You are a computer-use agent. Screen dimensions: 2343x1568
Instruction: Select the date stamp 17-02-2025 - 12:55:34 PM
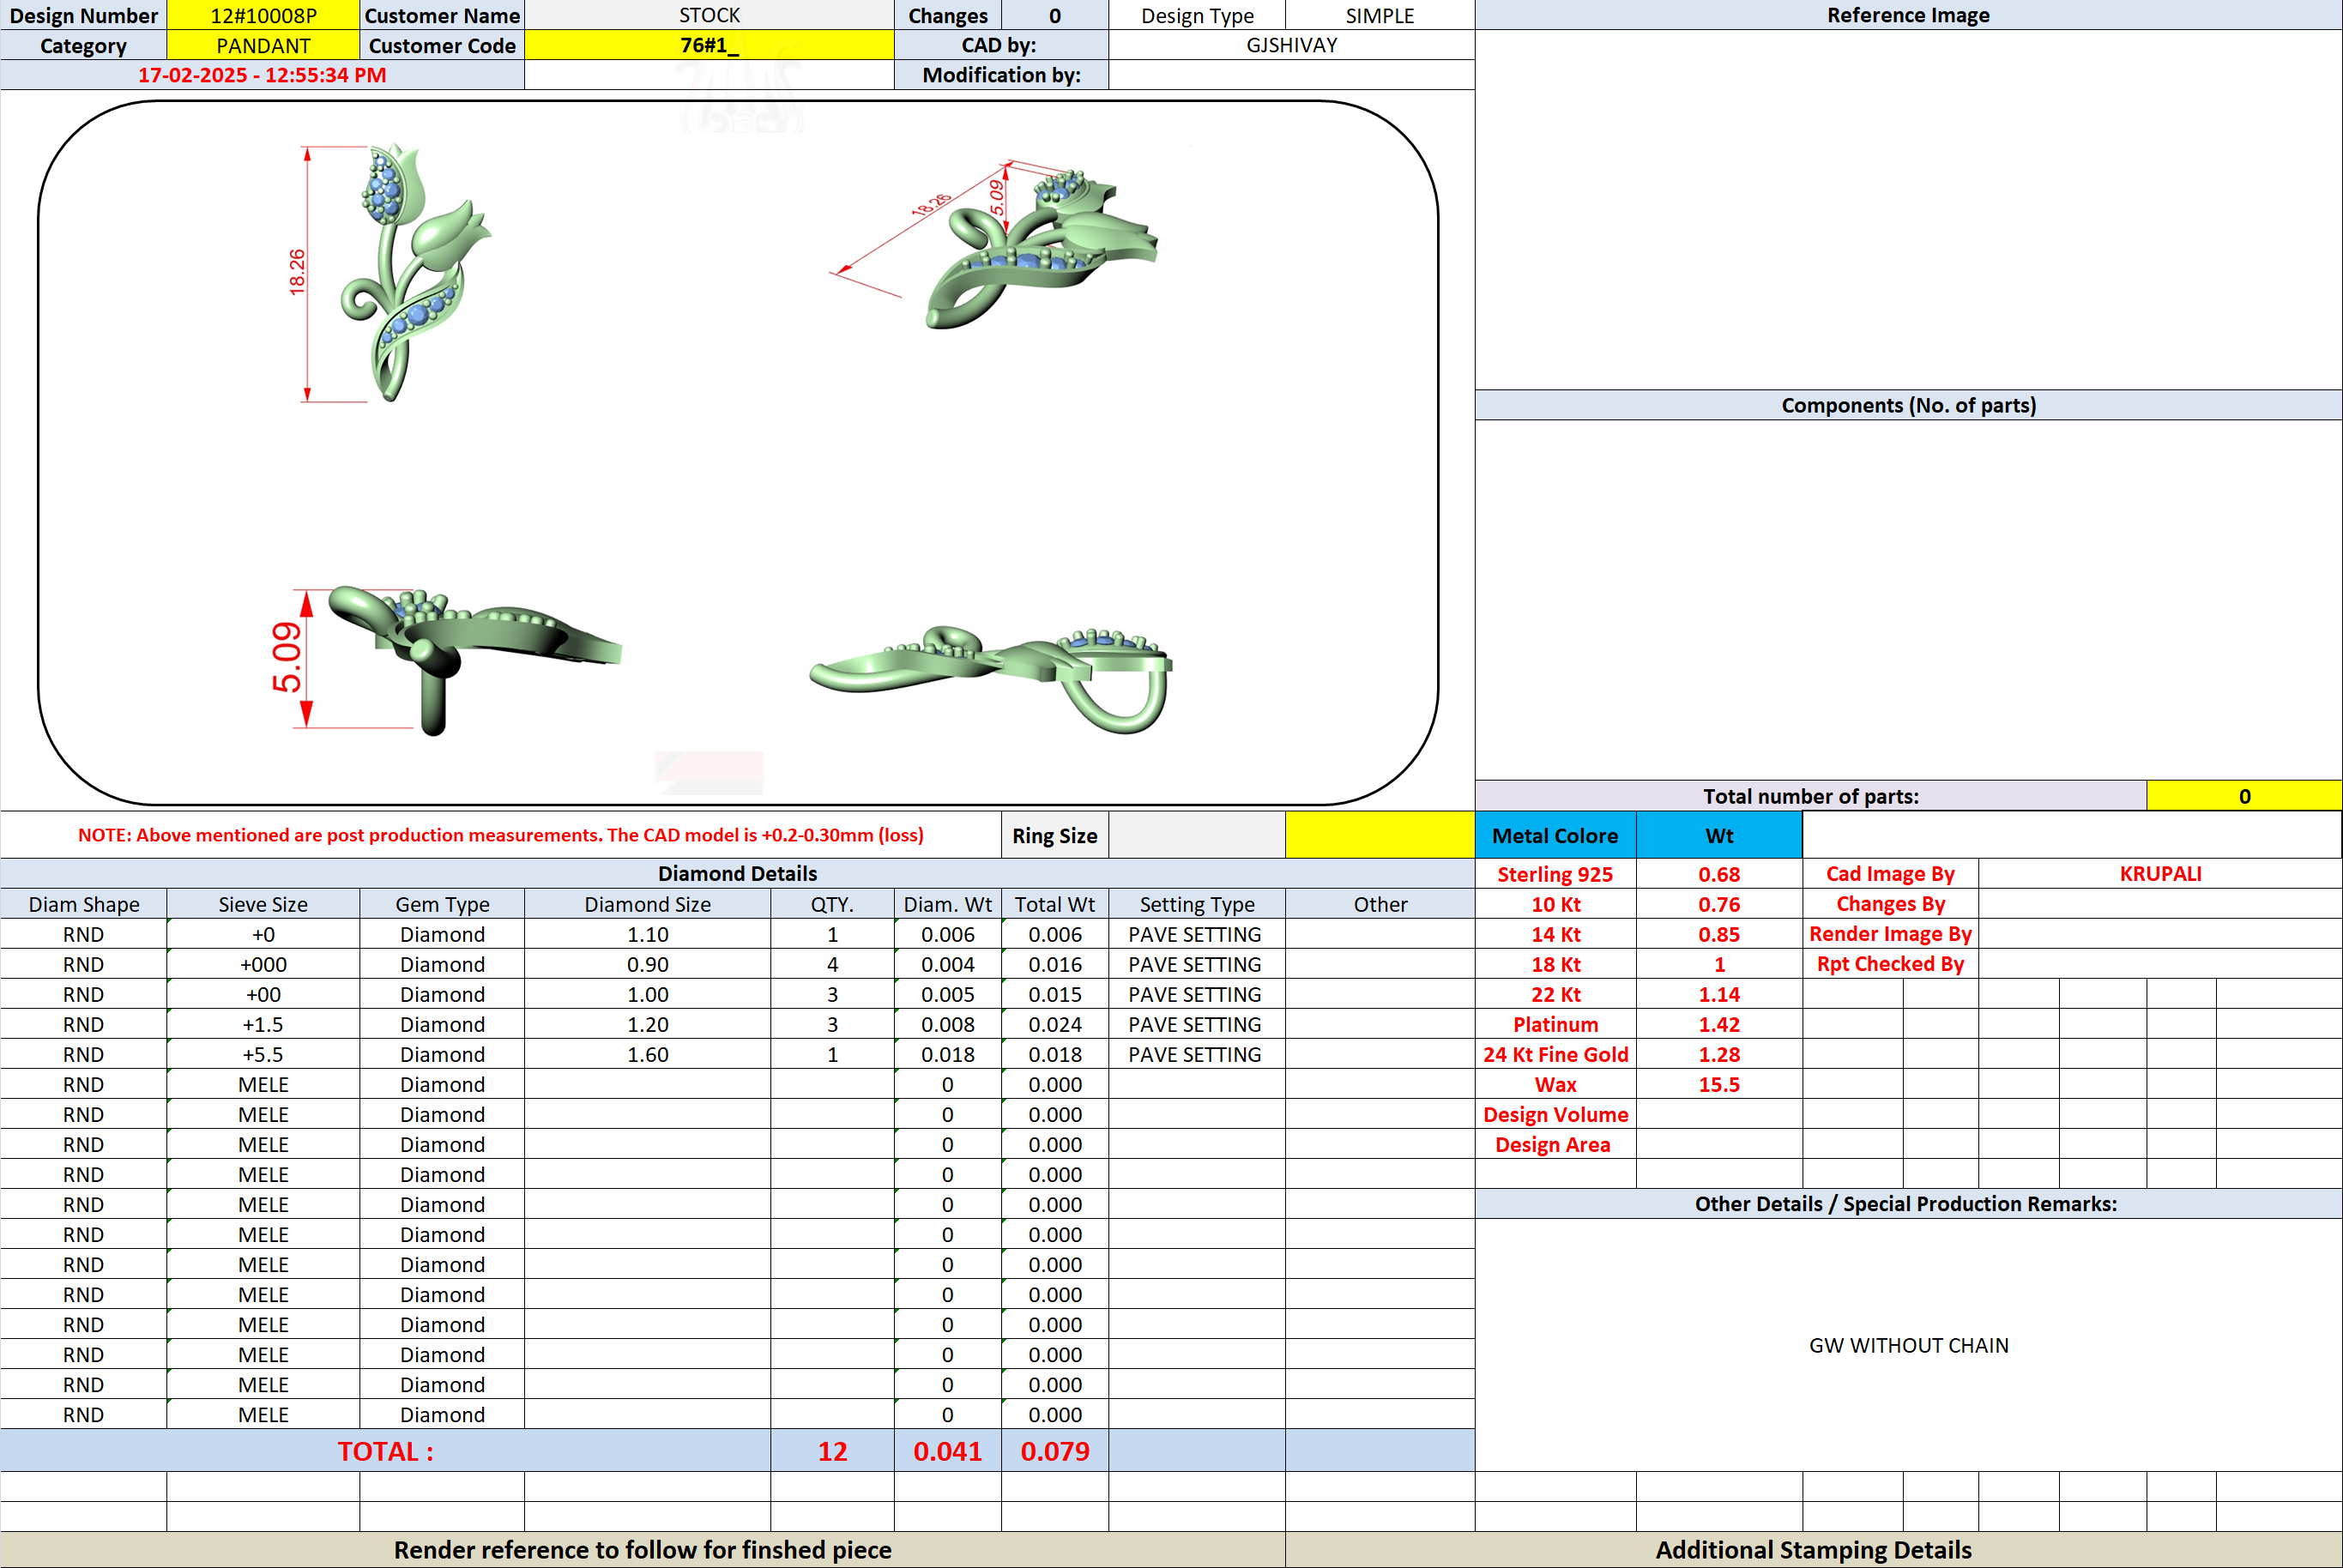point(262,75)
